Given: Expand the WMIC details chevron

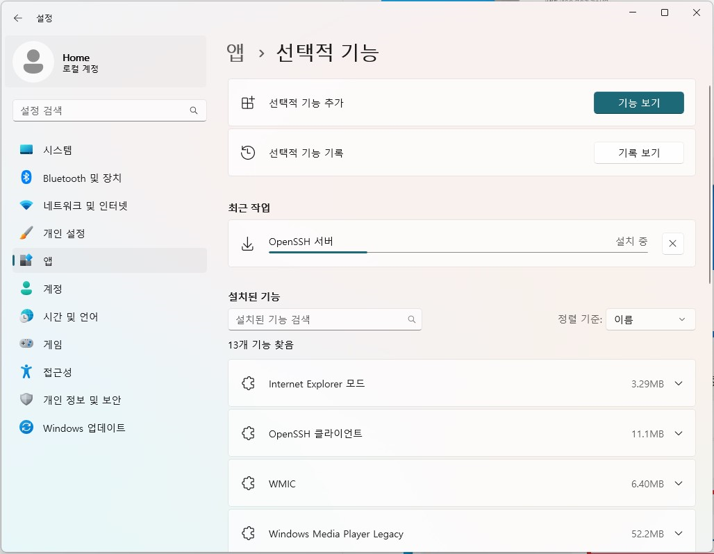Looking at the screenshot, I should (x=679, y=483).
